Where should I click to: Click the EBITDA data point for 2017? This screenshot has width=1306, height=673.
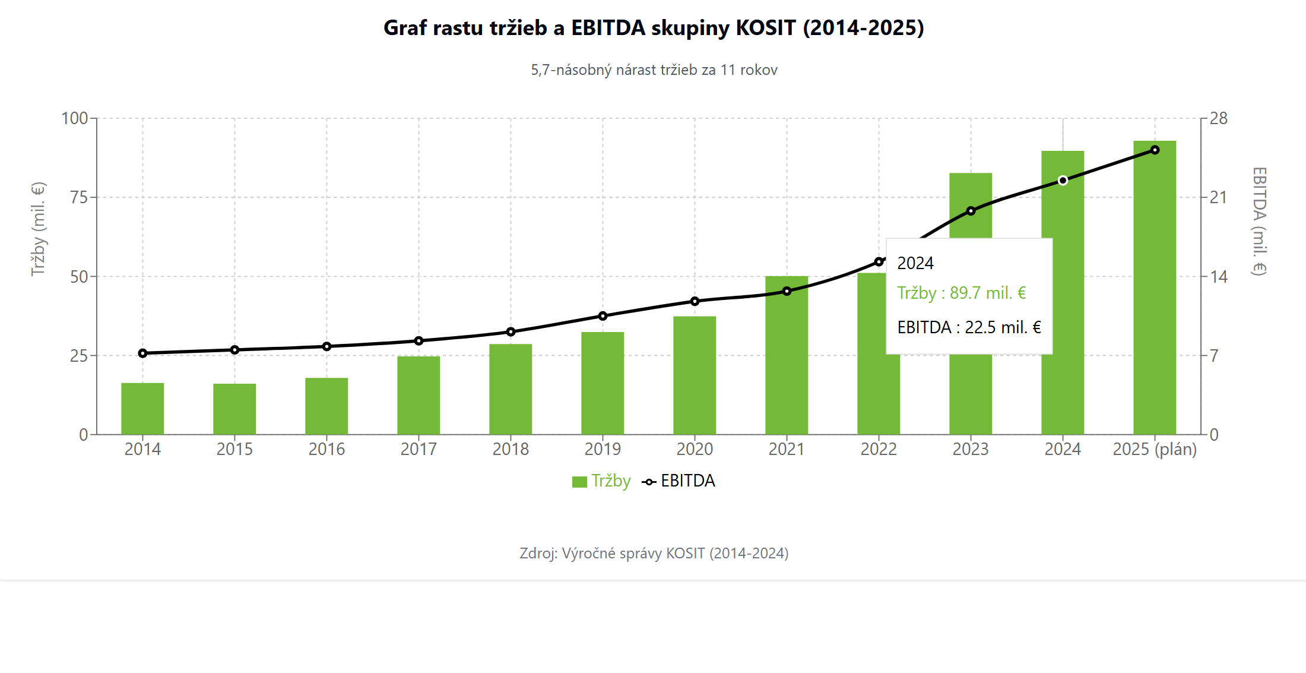[x=419, y=341]
